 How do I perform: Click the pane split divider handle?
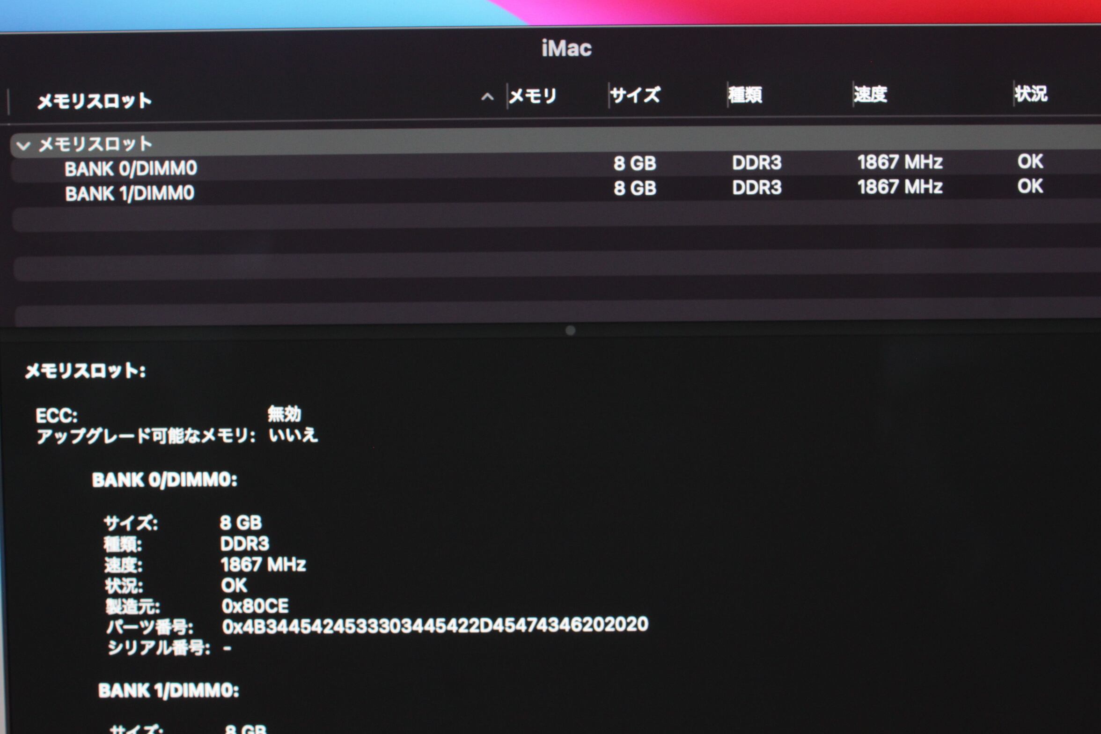(570, 330)
